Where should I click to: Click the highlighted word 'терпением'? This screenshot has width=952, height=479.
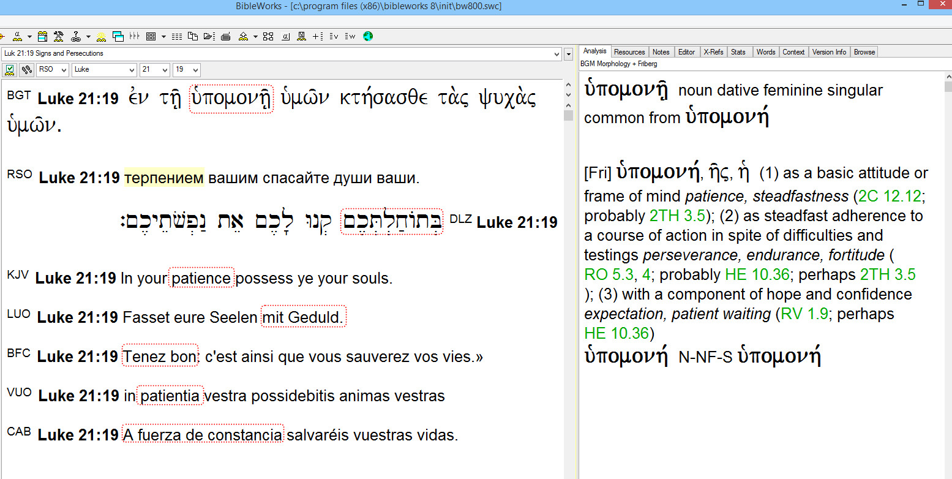164,178
